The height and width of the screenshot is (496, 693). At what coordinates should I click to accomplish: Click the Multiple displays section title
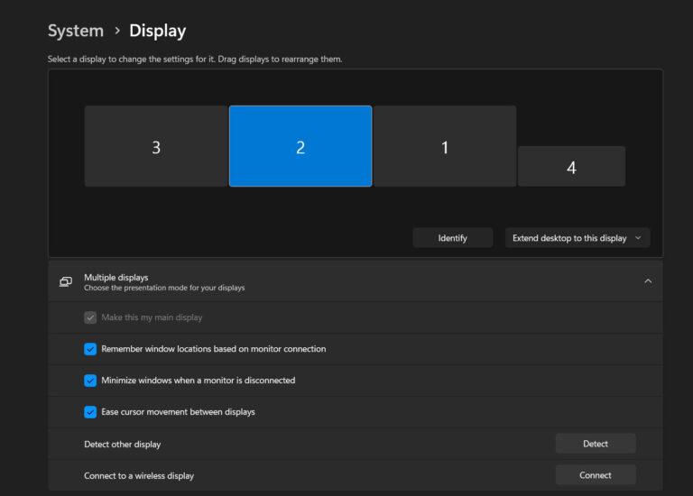[x=116, y=277]
